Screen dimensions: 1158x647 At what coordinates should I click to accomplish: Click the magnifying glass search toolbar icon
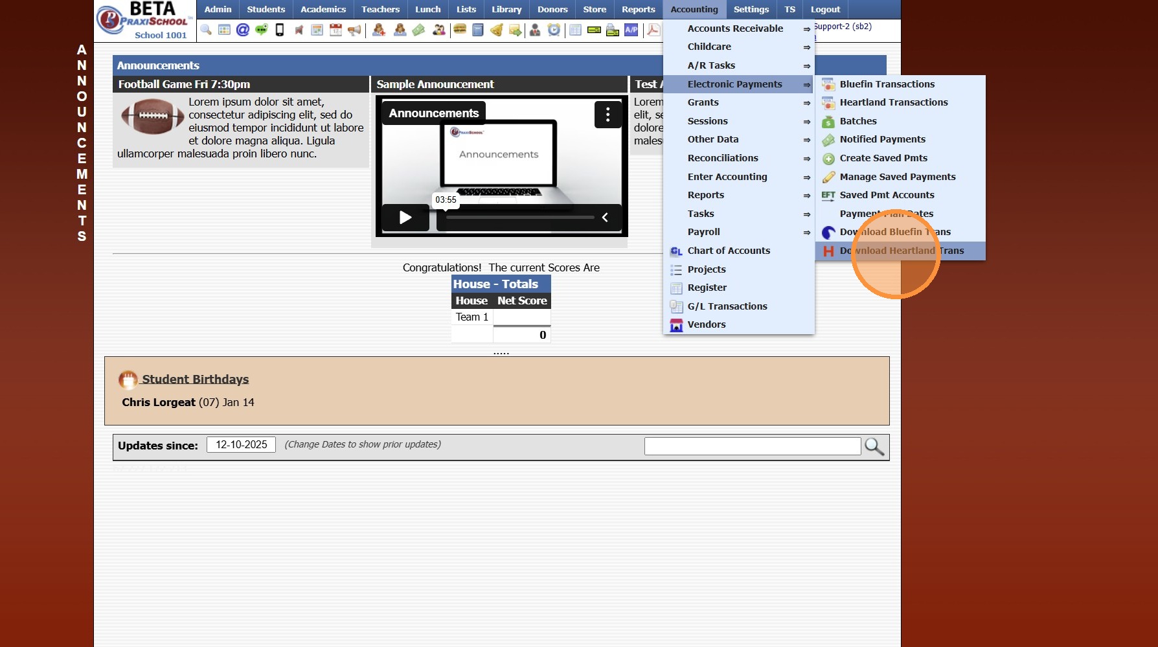(x=206, y=30)
